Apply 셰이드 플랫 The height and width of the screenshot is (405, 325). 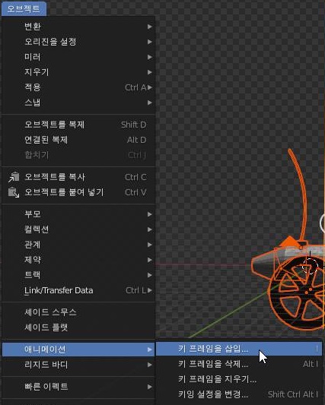[78, 327]
